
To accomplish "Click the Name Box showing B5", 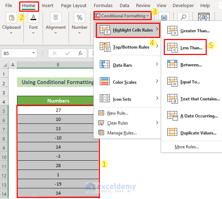I will pos(19,53).
